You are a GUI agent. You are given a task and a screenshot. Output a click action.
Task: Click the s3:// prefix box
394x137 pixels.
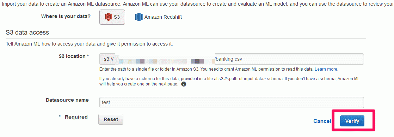click(x=109, y=59)
